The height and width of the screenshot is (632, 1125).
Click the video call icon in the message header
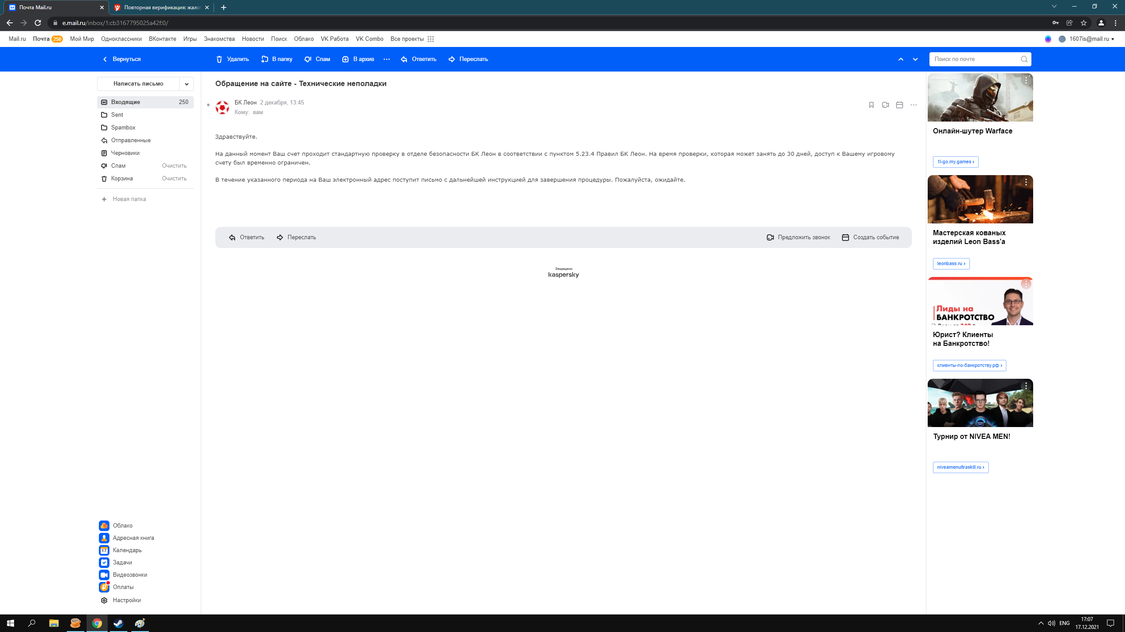coord(885,105)
